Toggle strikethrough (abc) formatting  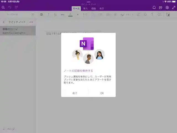coord(62,14)
